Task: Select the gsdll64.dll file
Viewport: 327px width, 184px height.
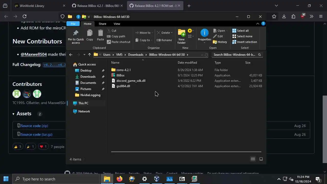Action: pos(123,86)
